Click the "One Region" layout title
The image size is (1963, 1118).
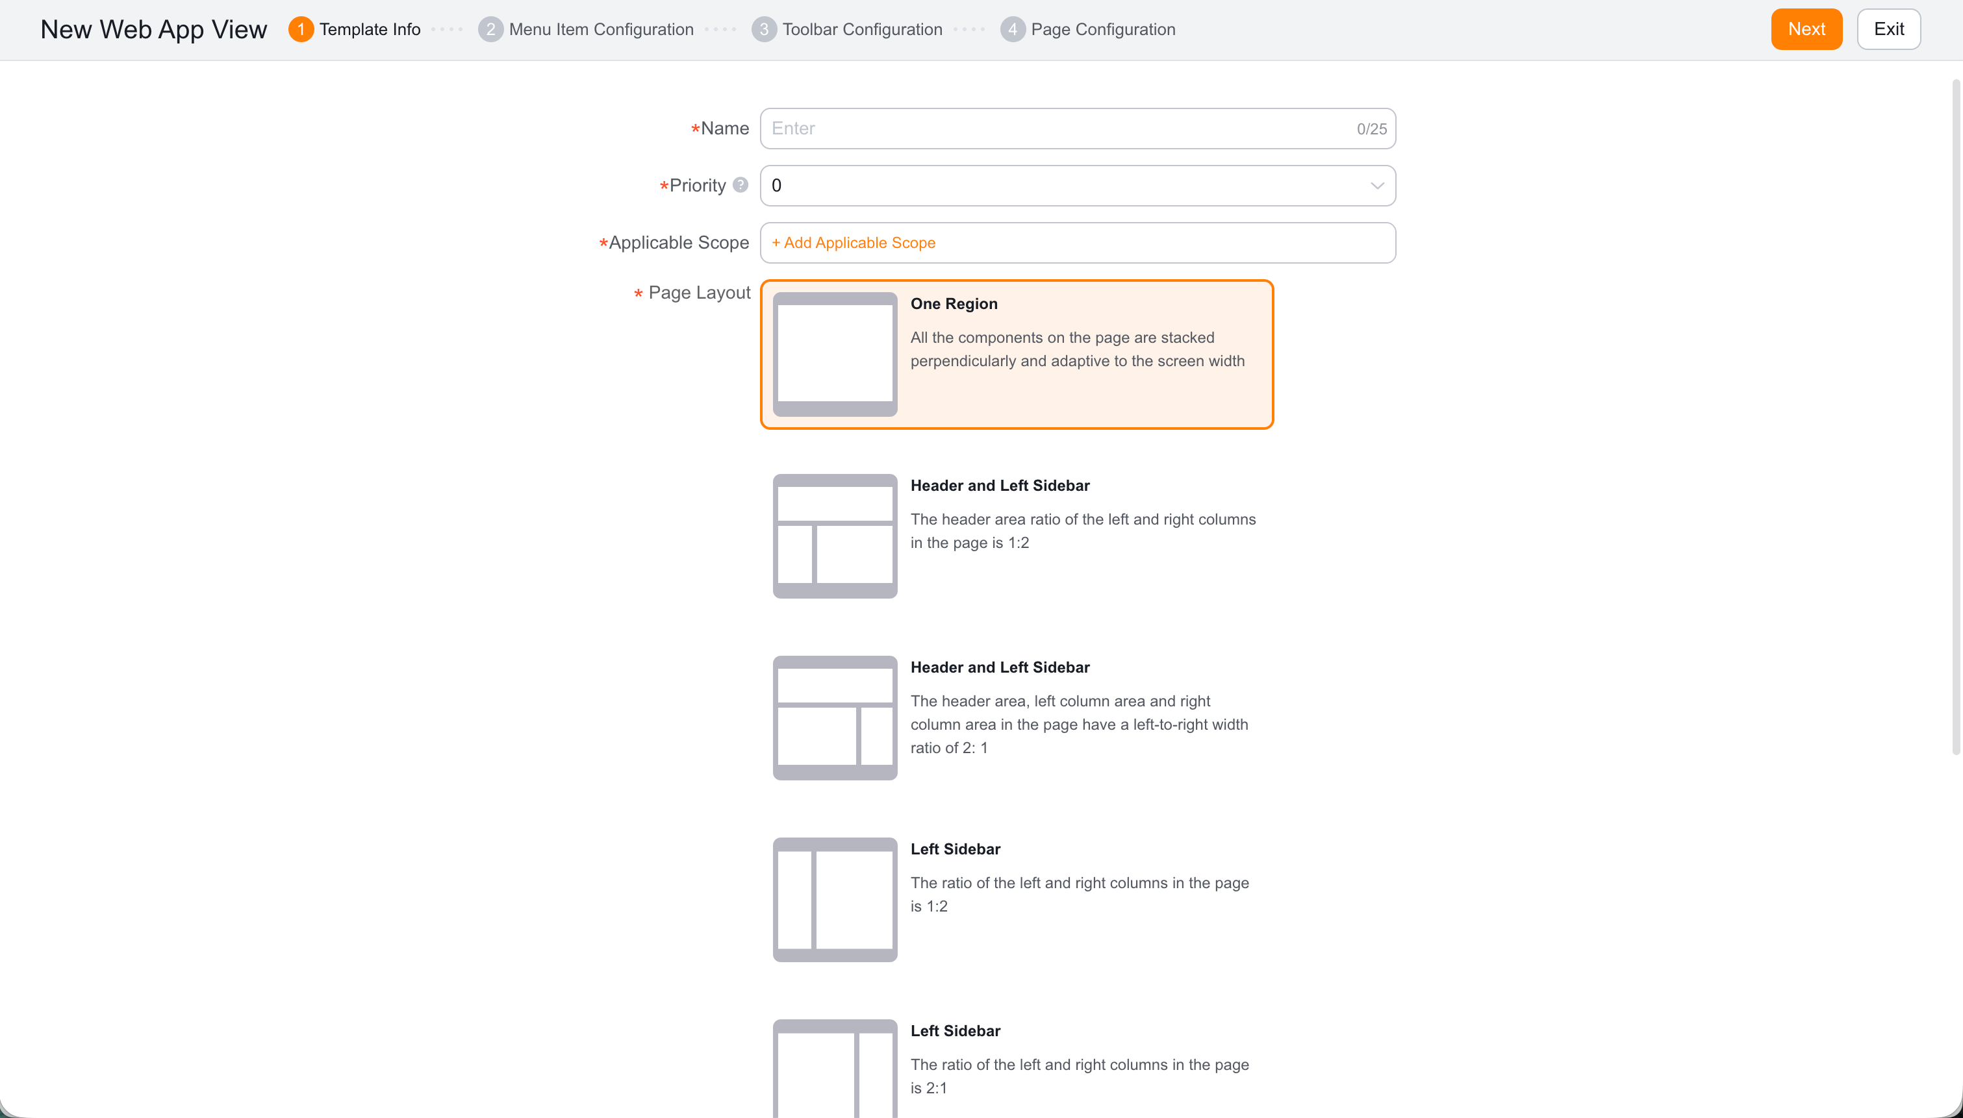tap(954, 303)
